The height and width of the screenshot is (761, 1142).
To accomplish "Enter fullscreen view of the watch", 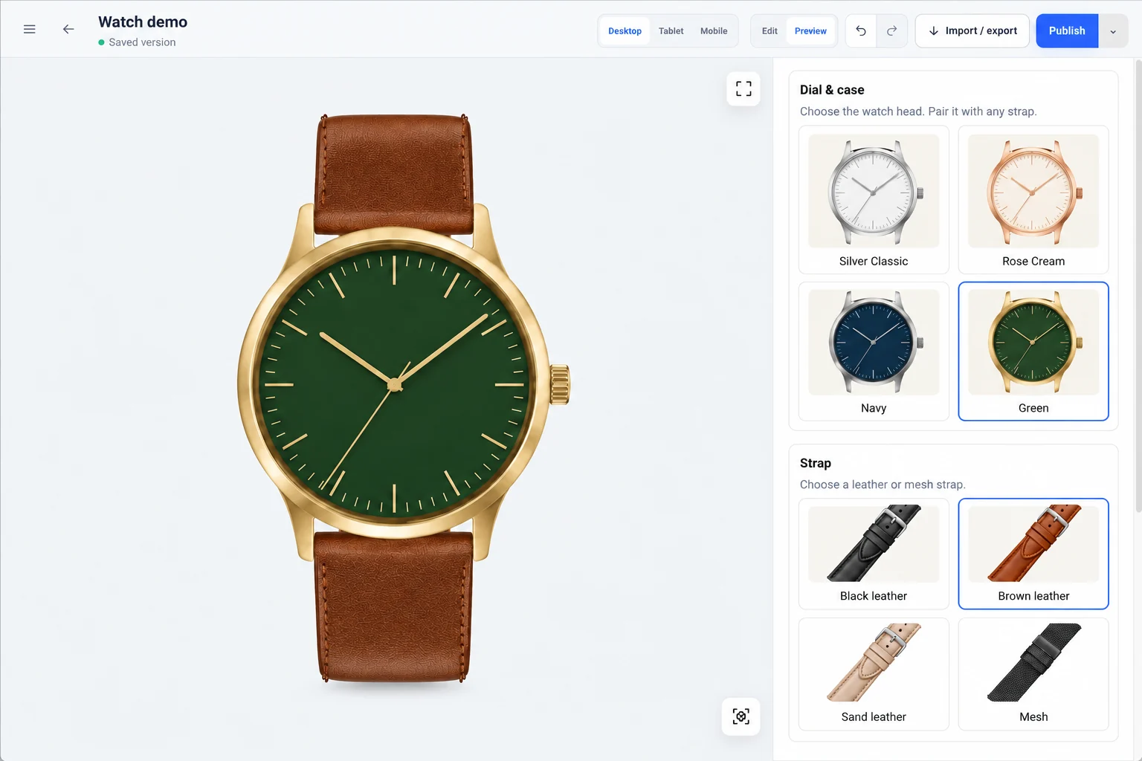I will (x=743, y=88).
